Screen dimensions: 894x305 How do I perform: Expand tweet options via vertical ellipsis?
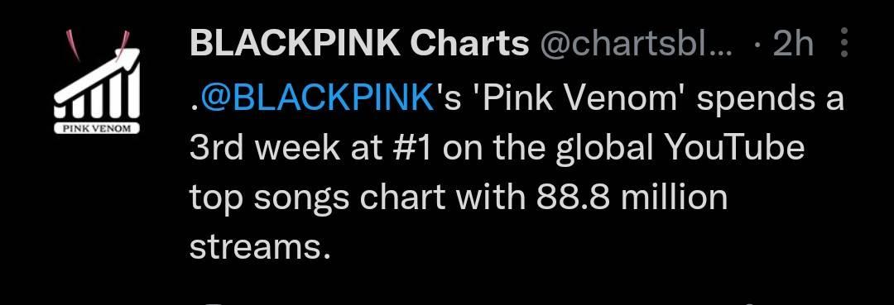[845, 42]
